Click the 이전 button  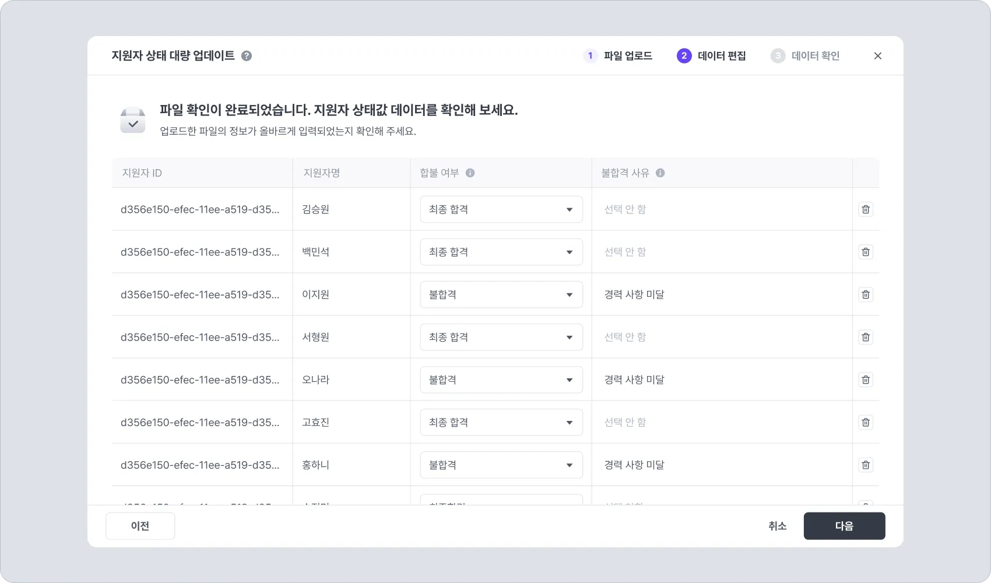pos(140,526)
